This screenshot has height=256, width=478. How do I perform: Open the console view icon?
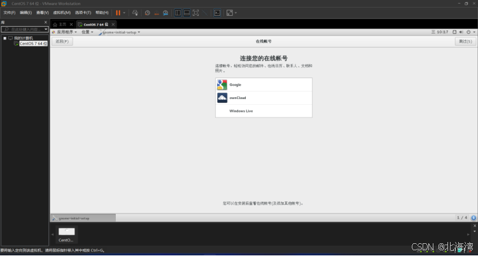[x=217, y=13]
